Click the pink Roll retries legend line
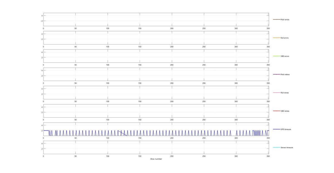The height and width of the screenshot is (173, 334). point(276,93)
